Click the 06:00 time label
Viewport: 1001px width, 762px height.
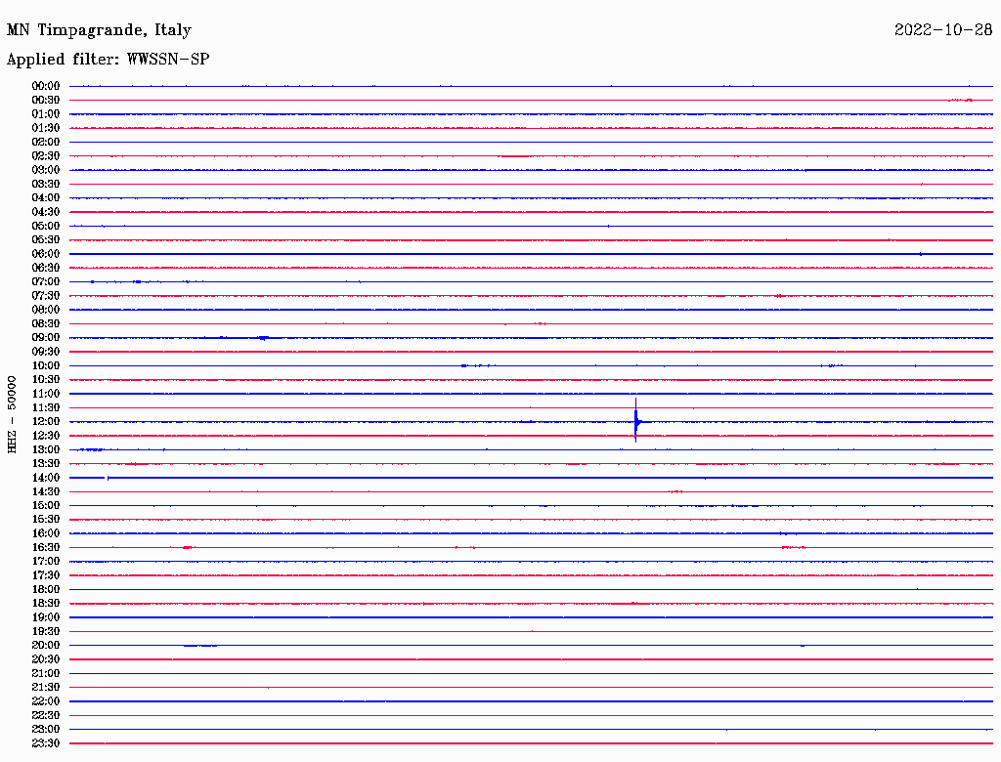46,254
